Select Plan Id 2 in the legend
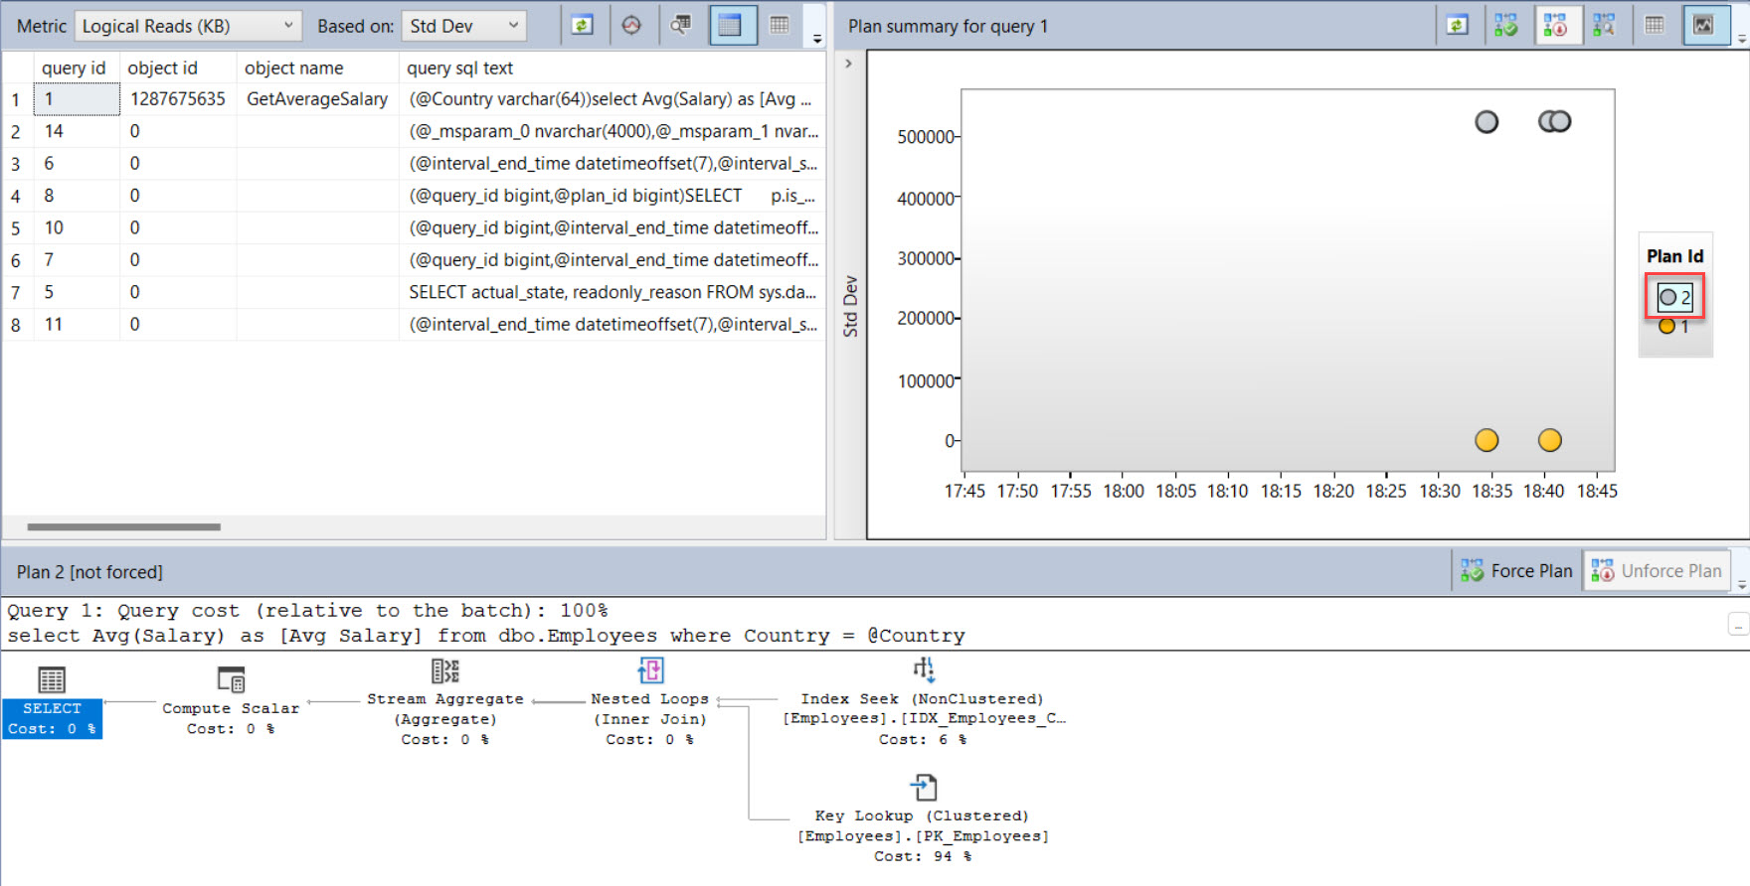This screenshot has height=886, width=1750. click(1675, 297)
